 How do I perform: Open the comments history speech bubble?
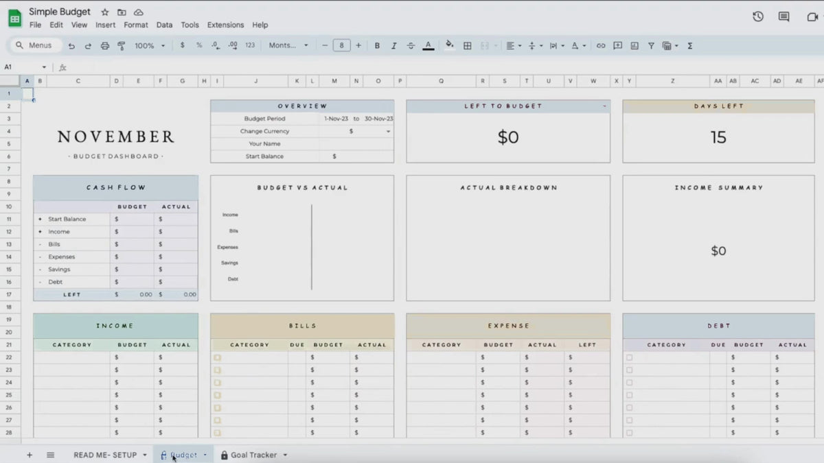tap(783, 16)
